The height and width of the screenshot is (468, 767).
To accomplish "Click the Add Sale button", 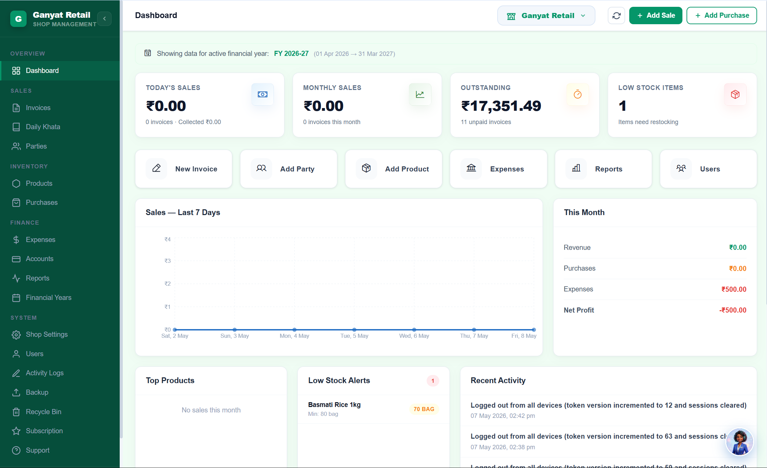I will tap(655, 16).
